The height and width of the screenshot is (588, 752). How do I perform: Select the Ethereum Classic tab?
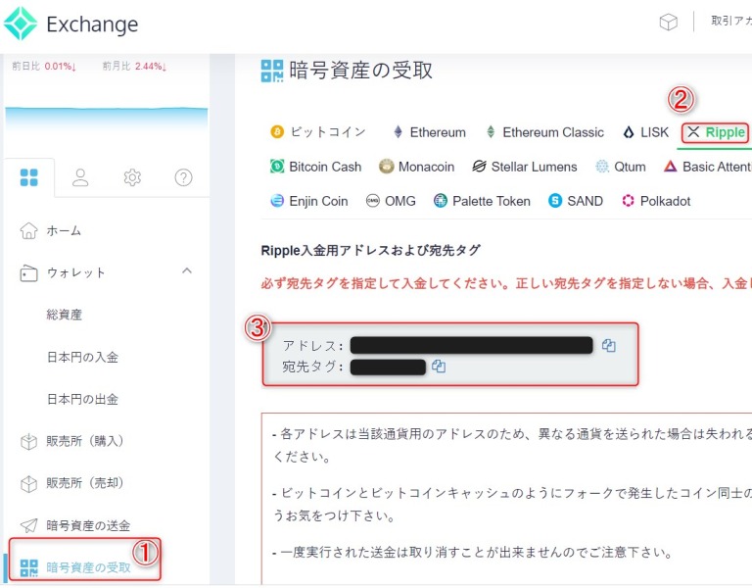[x=544, y=132]
